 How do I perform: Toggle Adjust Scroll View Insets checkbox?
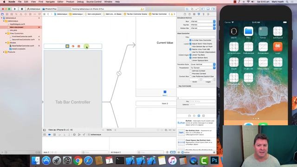[x=190, y=44]
